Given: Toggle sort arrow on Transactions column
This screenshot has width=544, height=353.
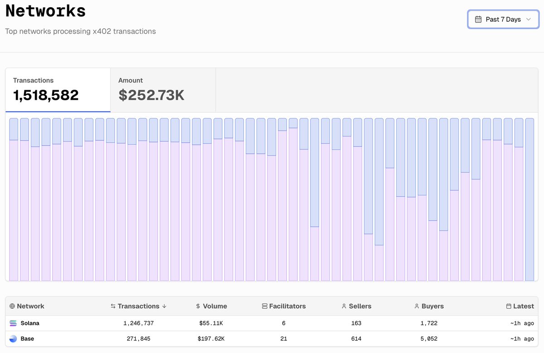Looking at the screenshot, I should pos(164,306).
